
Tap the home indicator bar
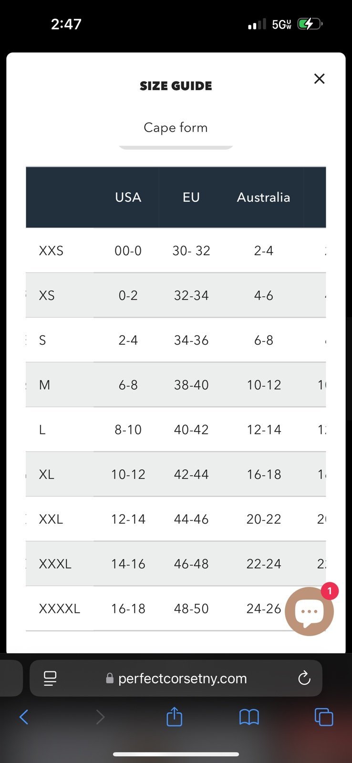point(176,754)
